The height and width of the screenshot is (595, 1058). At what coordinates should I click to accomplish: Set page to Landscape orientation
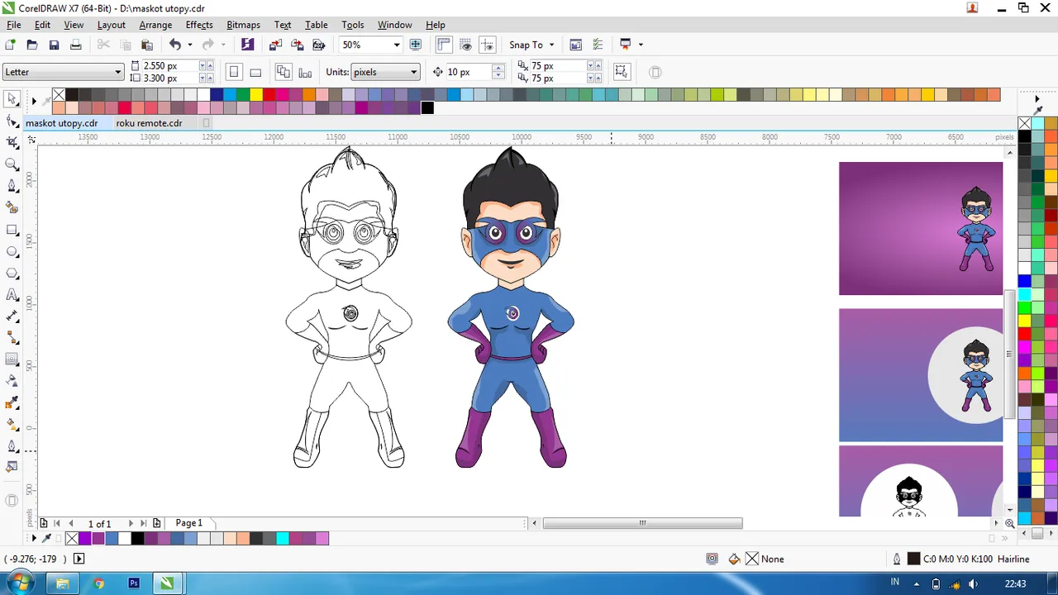[255, 72]
